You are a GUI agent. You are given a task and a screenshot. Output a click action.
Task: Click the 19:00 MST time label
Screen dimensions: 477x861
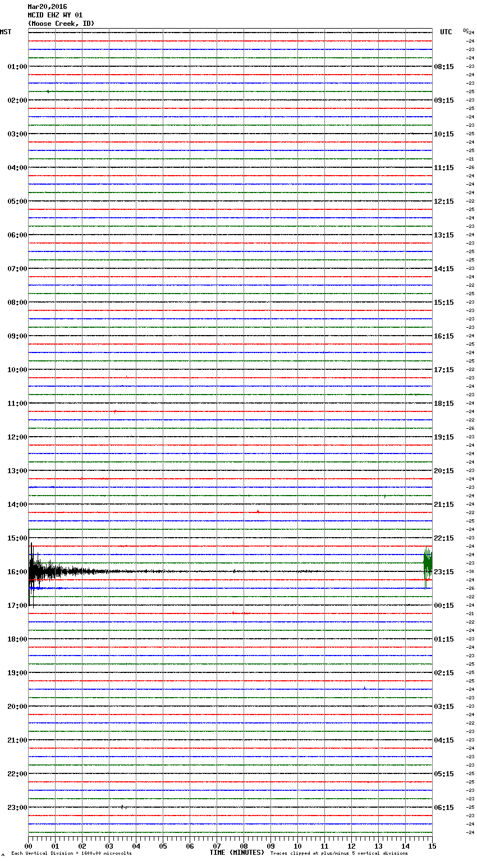pos(17,673)
